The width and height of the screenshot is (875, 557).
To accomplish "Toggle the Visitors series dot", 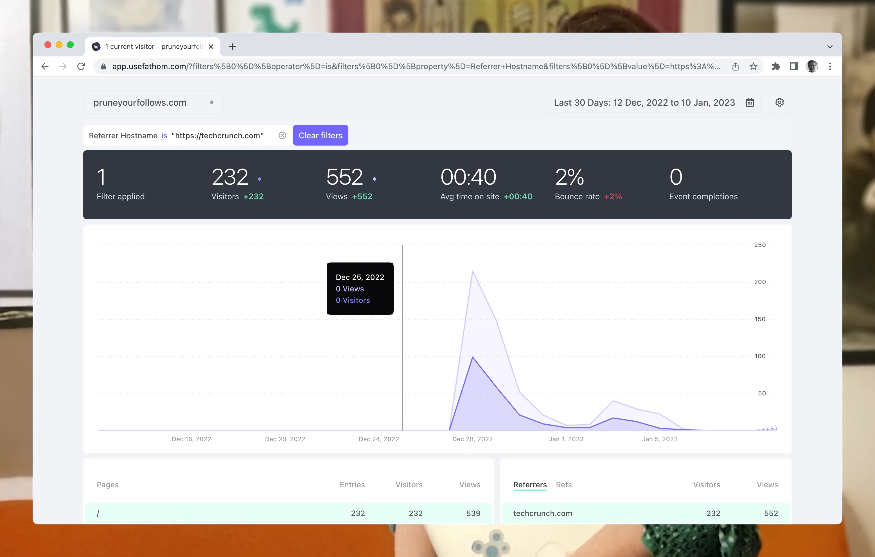I will [x=260, y=179].
